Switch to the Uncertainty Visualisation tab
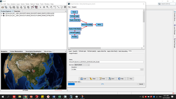Screen dimensions: 176x99 (x=33, y=51)
